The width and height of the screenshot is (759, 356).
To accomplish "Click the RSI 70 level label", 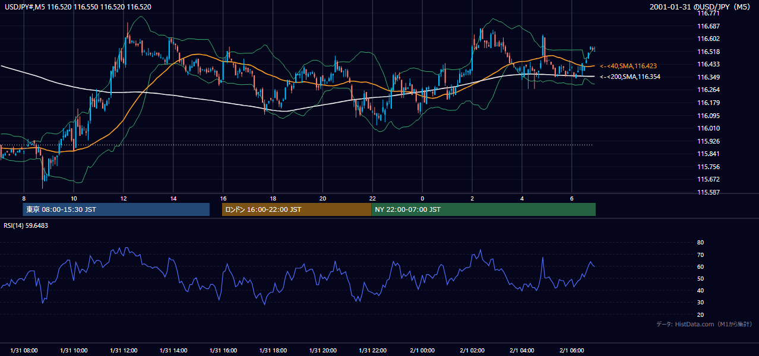I will click(x=700, y=255).
